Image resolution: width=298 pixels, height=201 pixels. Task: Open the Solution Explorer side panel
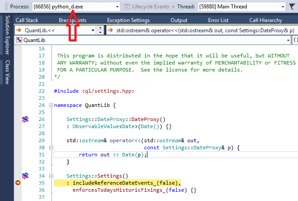coord(7,34)
